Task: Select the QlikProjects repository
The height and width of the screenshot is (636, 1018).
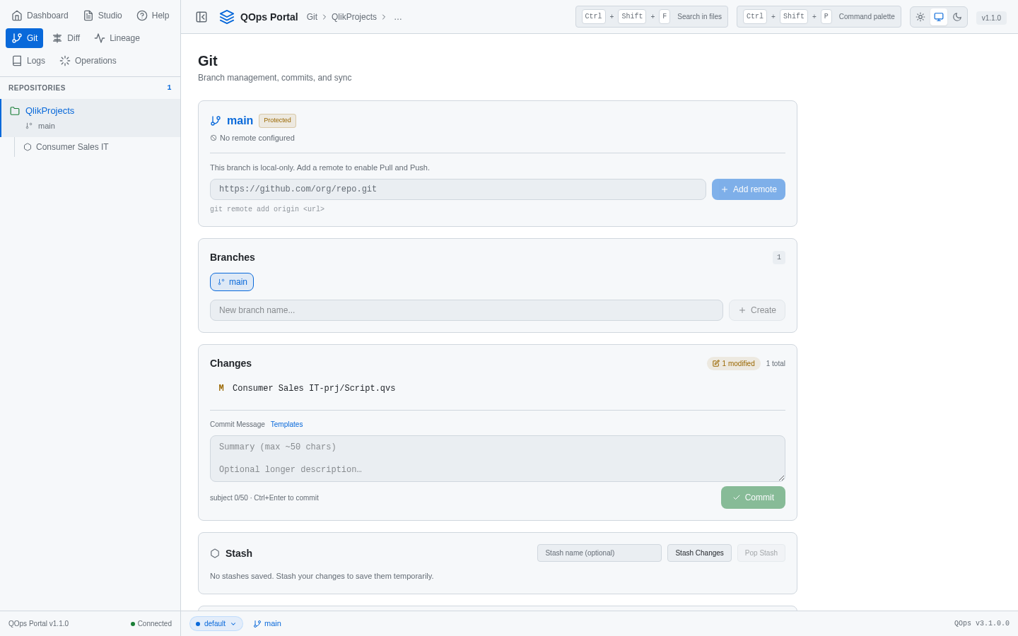Action: (x=90, y=117)
